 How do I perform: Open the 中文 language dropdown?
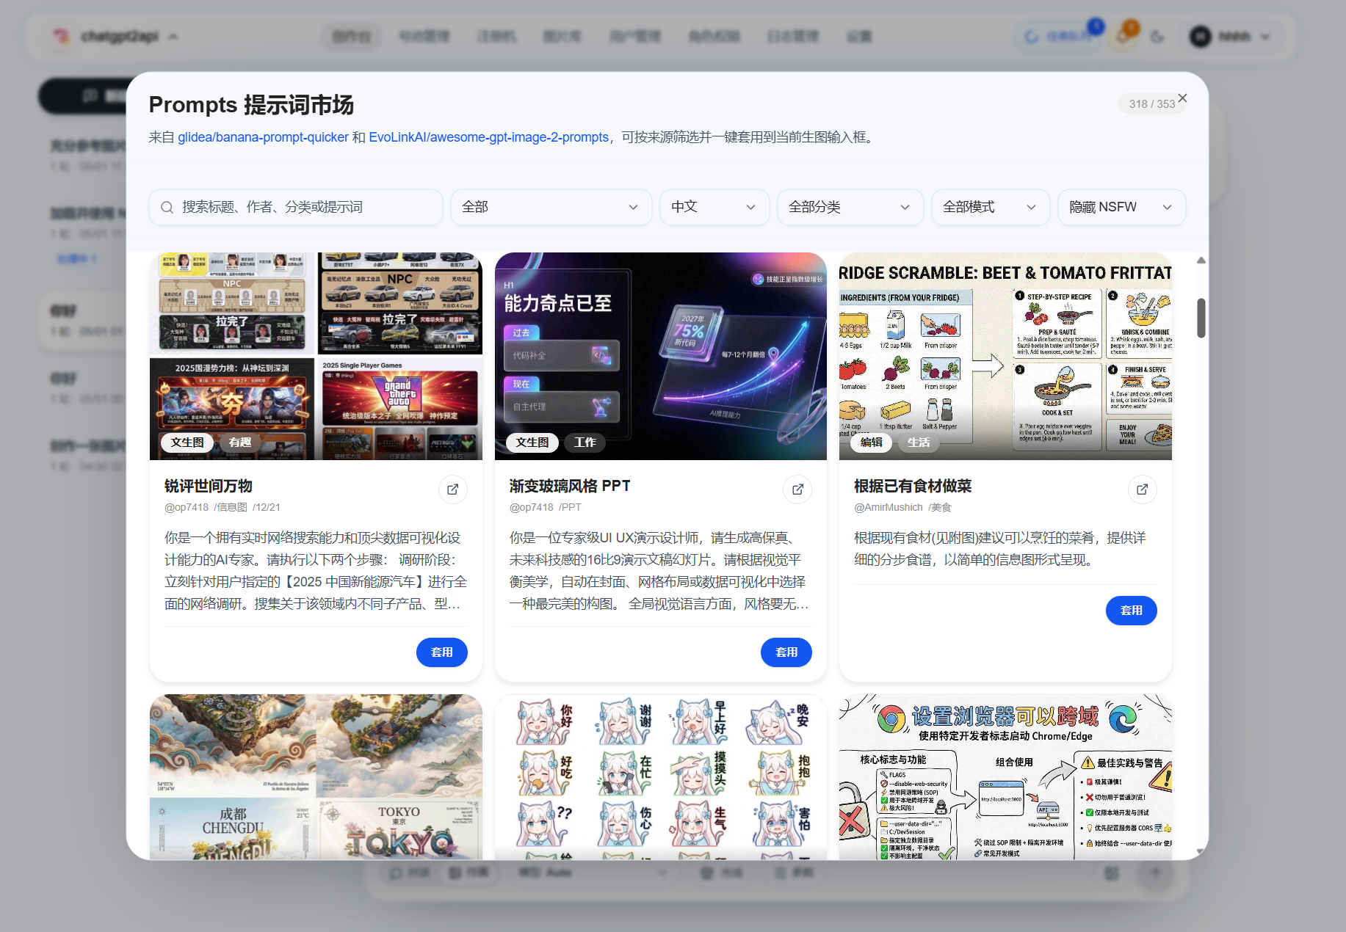tap(714, 207)
